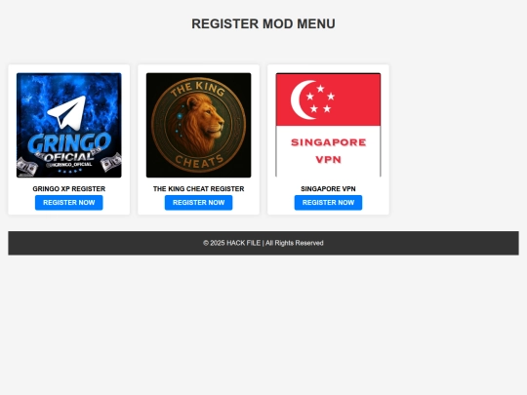Register now for Gringo XP
527x395 pixels.
pyautogui.click(x=69, y=203)
